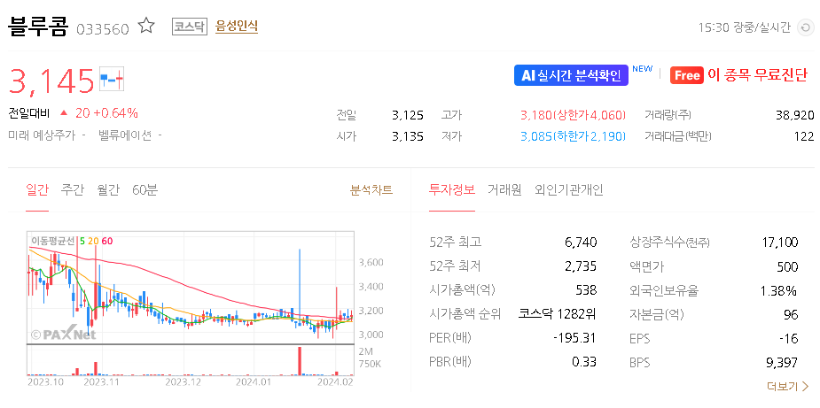
Task: Click the stock name 블루콤
Action: point(38,27)
